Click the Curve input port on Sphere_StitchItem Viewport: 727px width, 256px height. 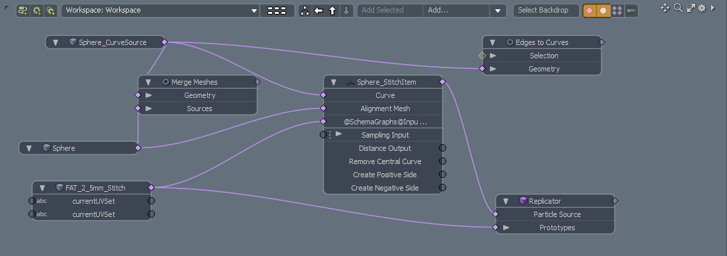323,95
